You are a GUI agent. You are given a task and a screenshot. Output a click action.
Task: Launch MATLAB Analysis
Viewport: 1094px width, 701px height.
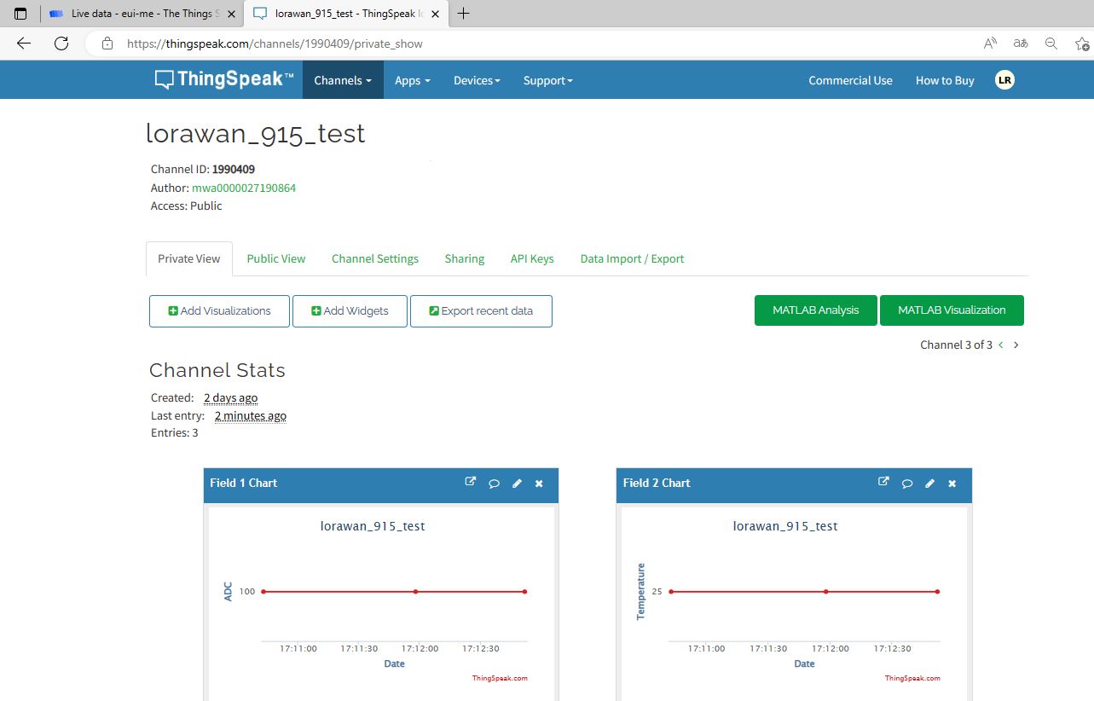[815, 310]
